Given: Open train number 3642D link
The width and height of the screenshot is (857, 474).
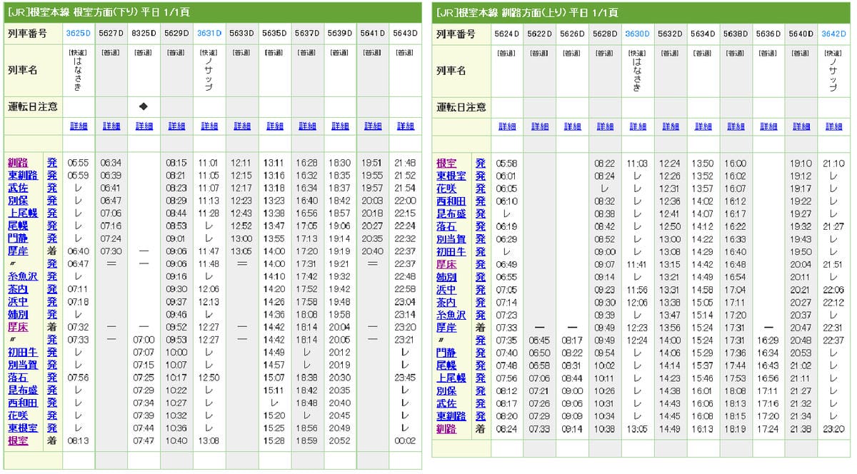Looking at the screenshot, I should 833,34.
